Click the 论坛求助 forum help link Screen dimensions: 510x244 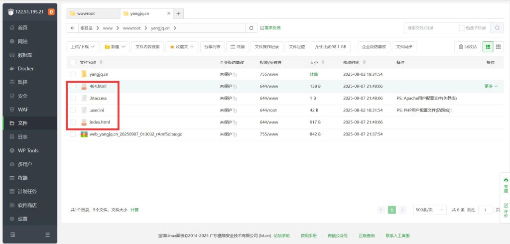click(x=282, y=236)
